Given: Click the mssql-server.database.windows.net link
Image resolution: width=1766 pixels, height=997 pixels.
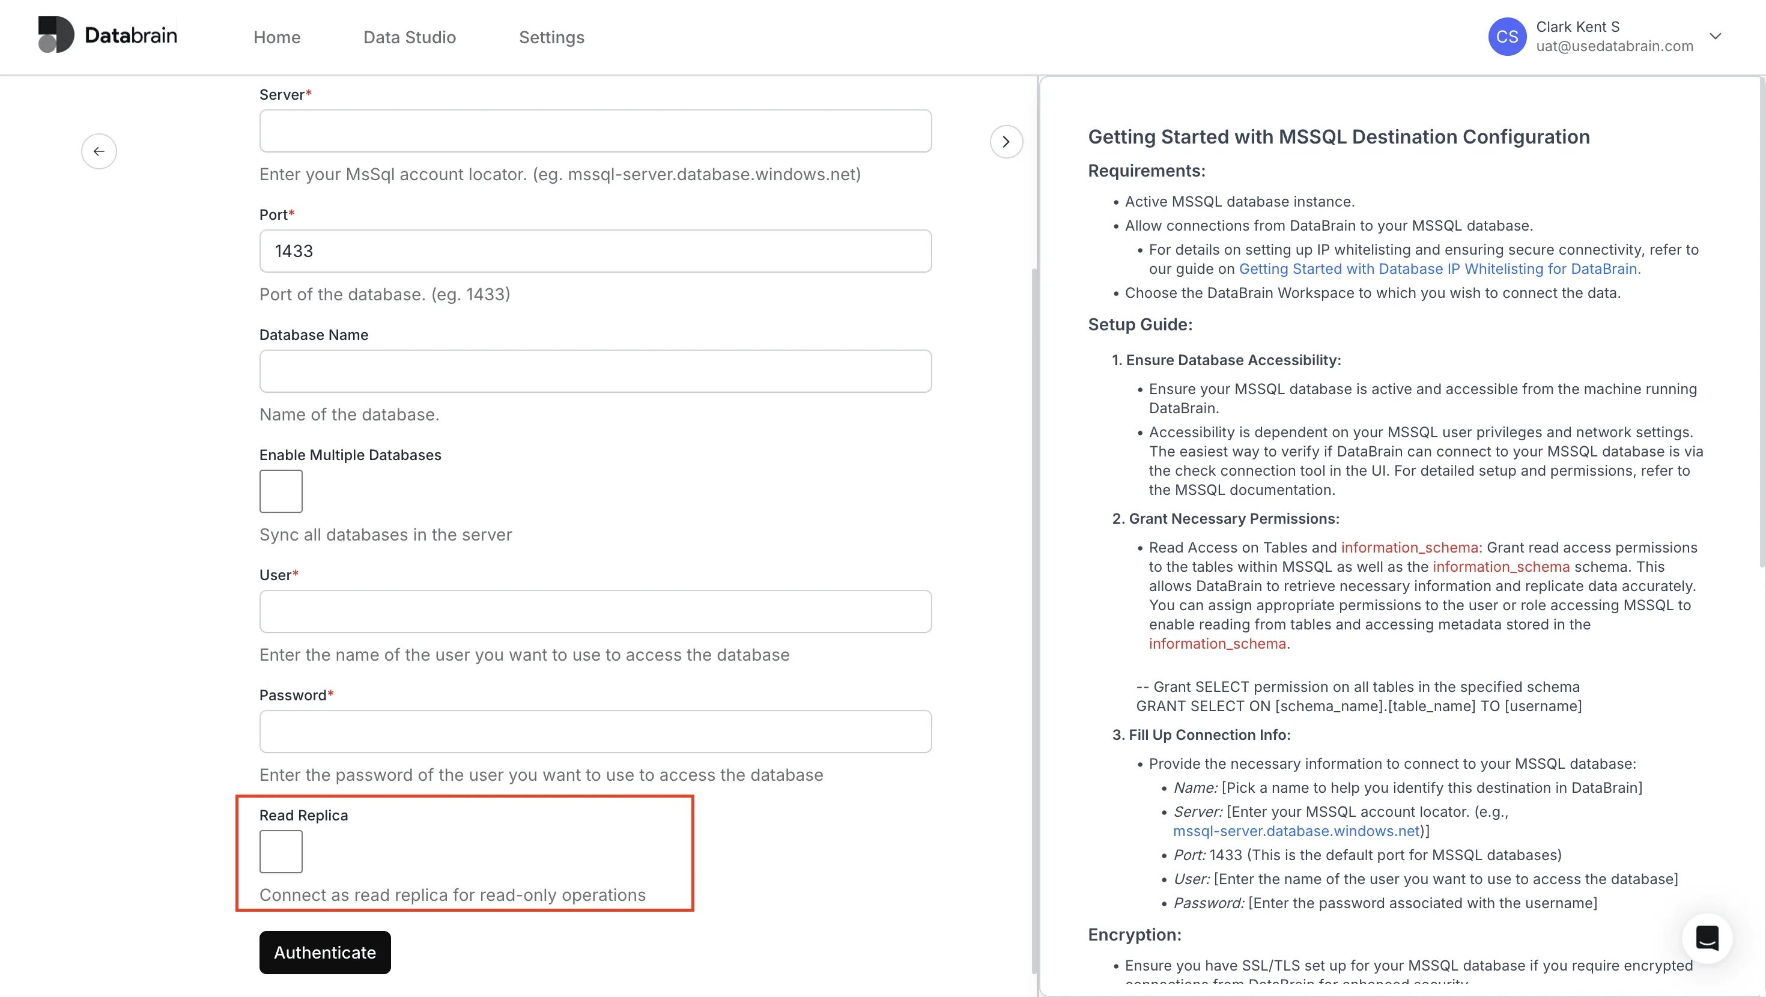Looking at the screenshot, I should coord(1296,831).
